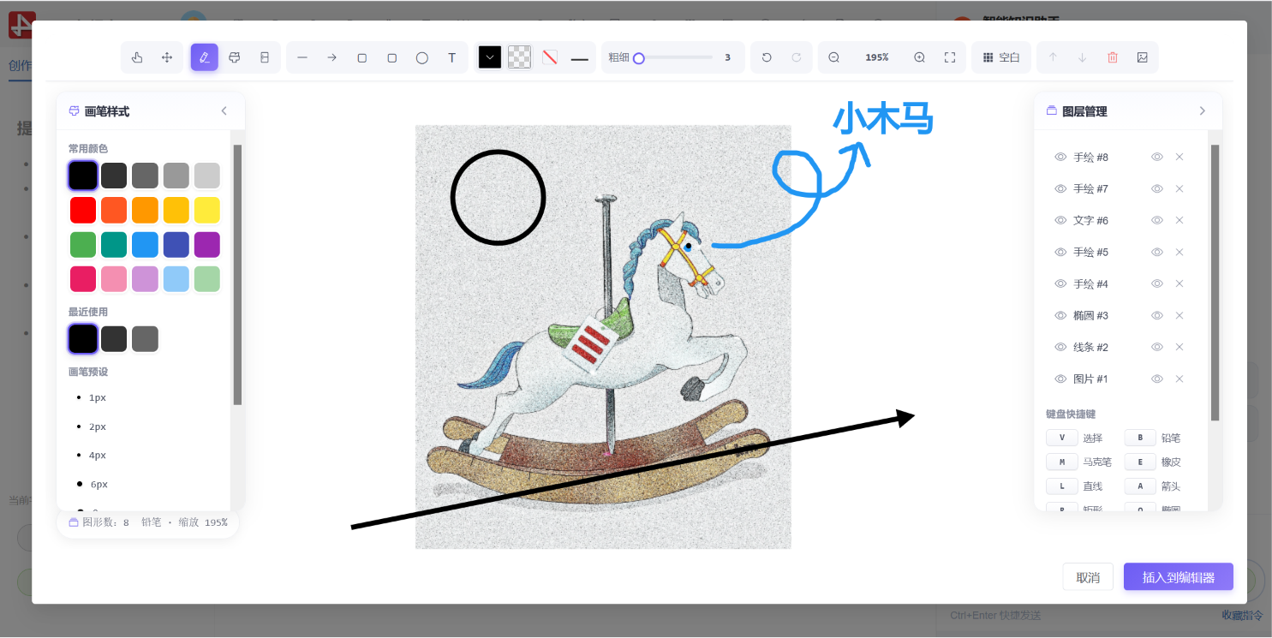Toggle eye next to X on 手绘 #7
The width and height of the screenshot is (1272, 638).
(1157, 188)
